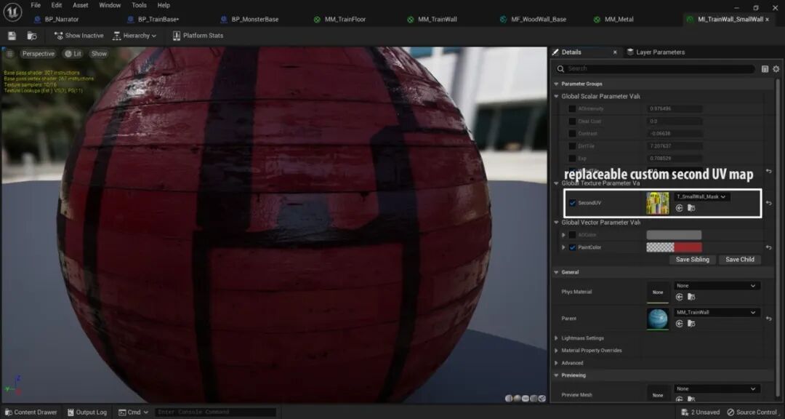Click the Details panel search field
The height and width of the screenshot is (419, 785).
click(x=657, y=68)
